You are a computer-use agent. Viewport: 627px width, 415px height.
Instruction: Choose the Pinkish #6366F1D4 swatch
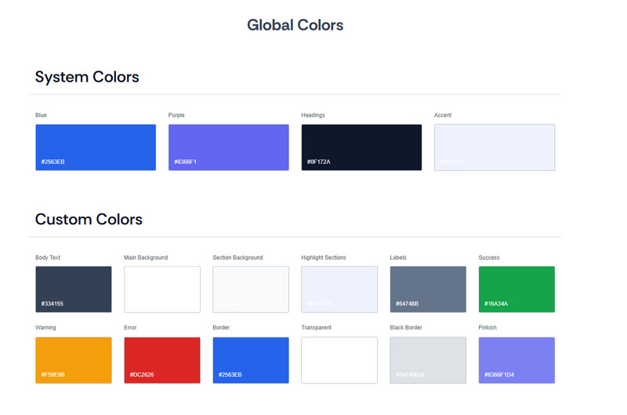coord(516,360)
